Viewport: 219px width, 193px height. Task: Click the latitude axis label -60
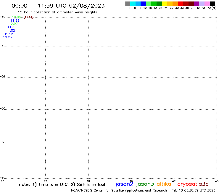tap(3, 178)
